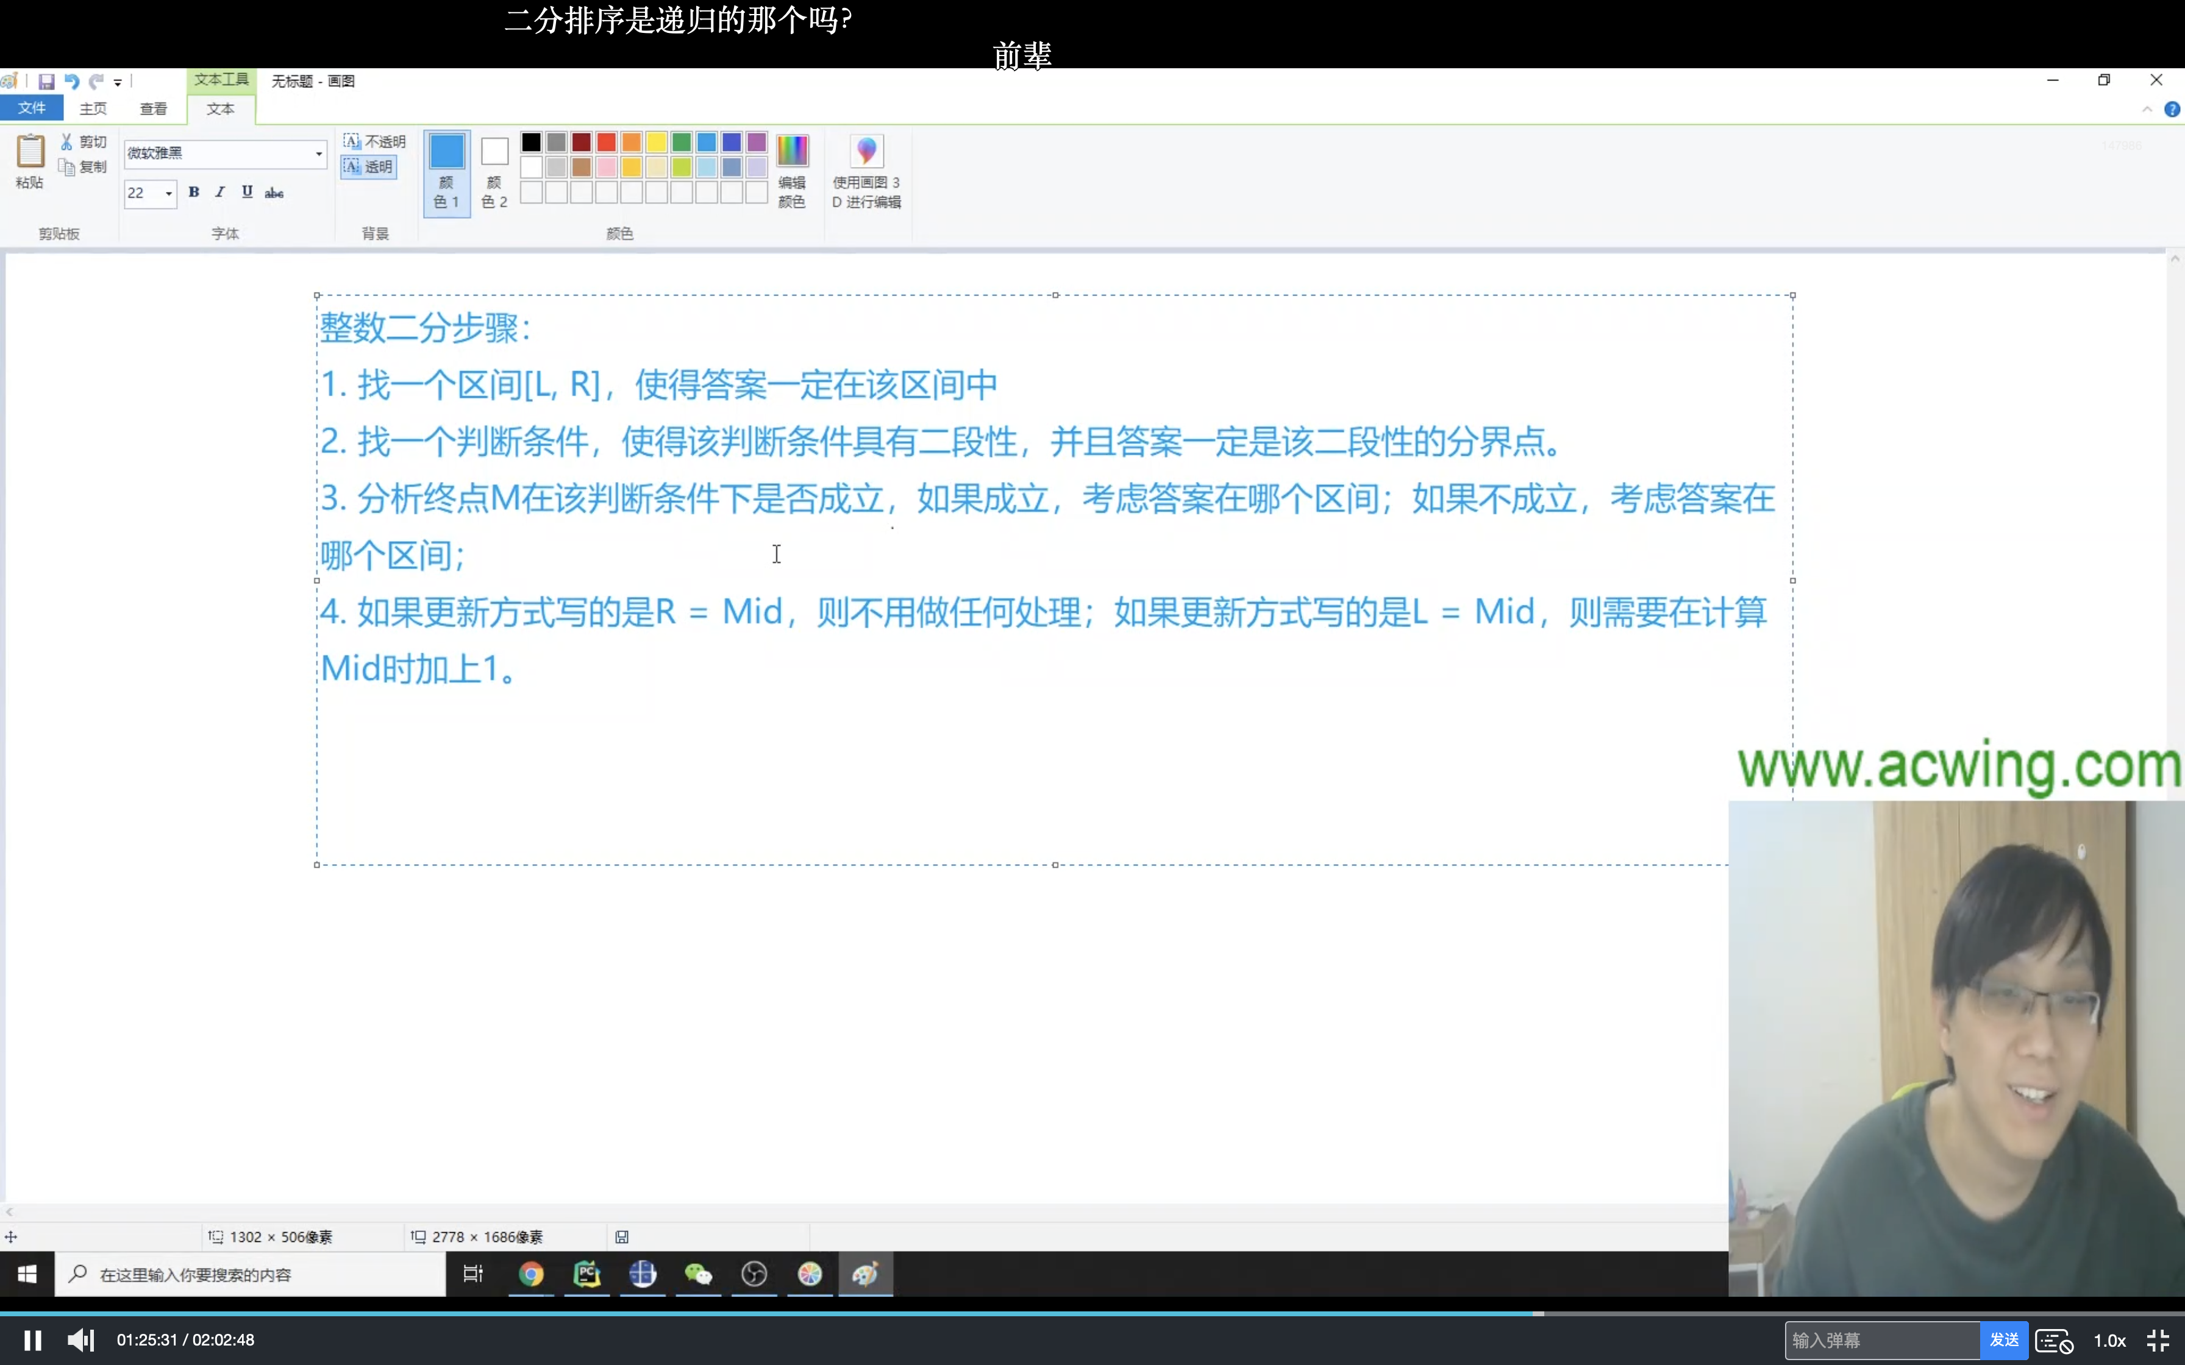Switch to the View ribbon tab
This screenshot has width=2185, height=1365.
[154, 108]
